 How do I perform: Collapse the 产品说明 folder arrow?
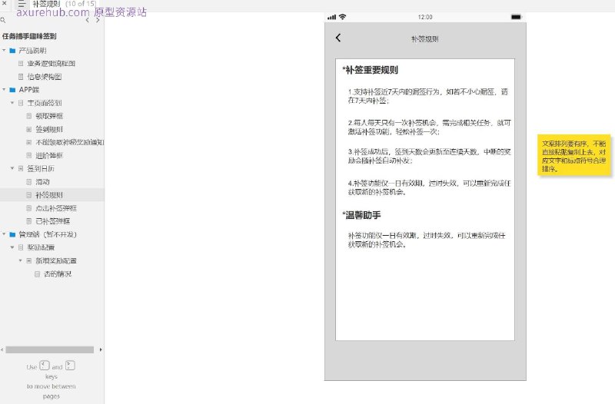click(4, 51)
